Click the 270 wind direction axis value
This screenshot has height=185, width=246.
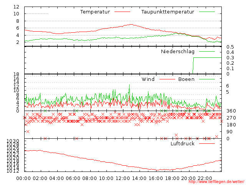tap(231, 118)
